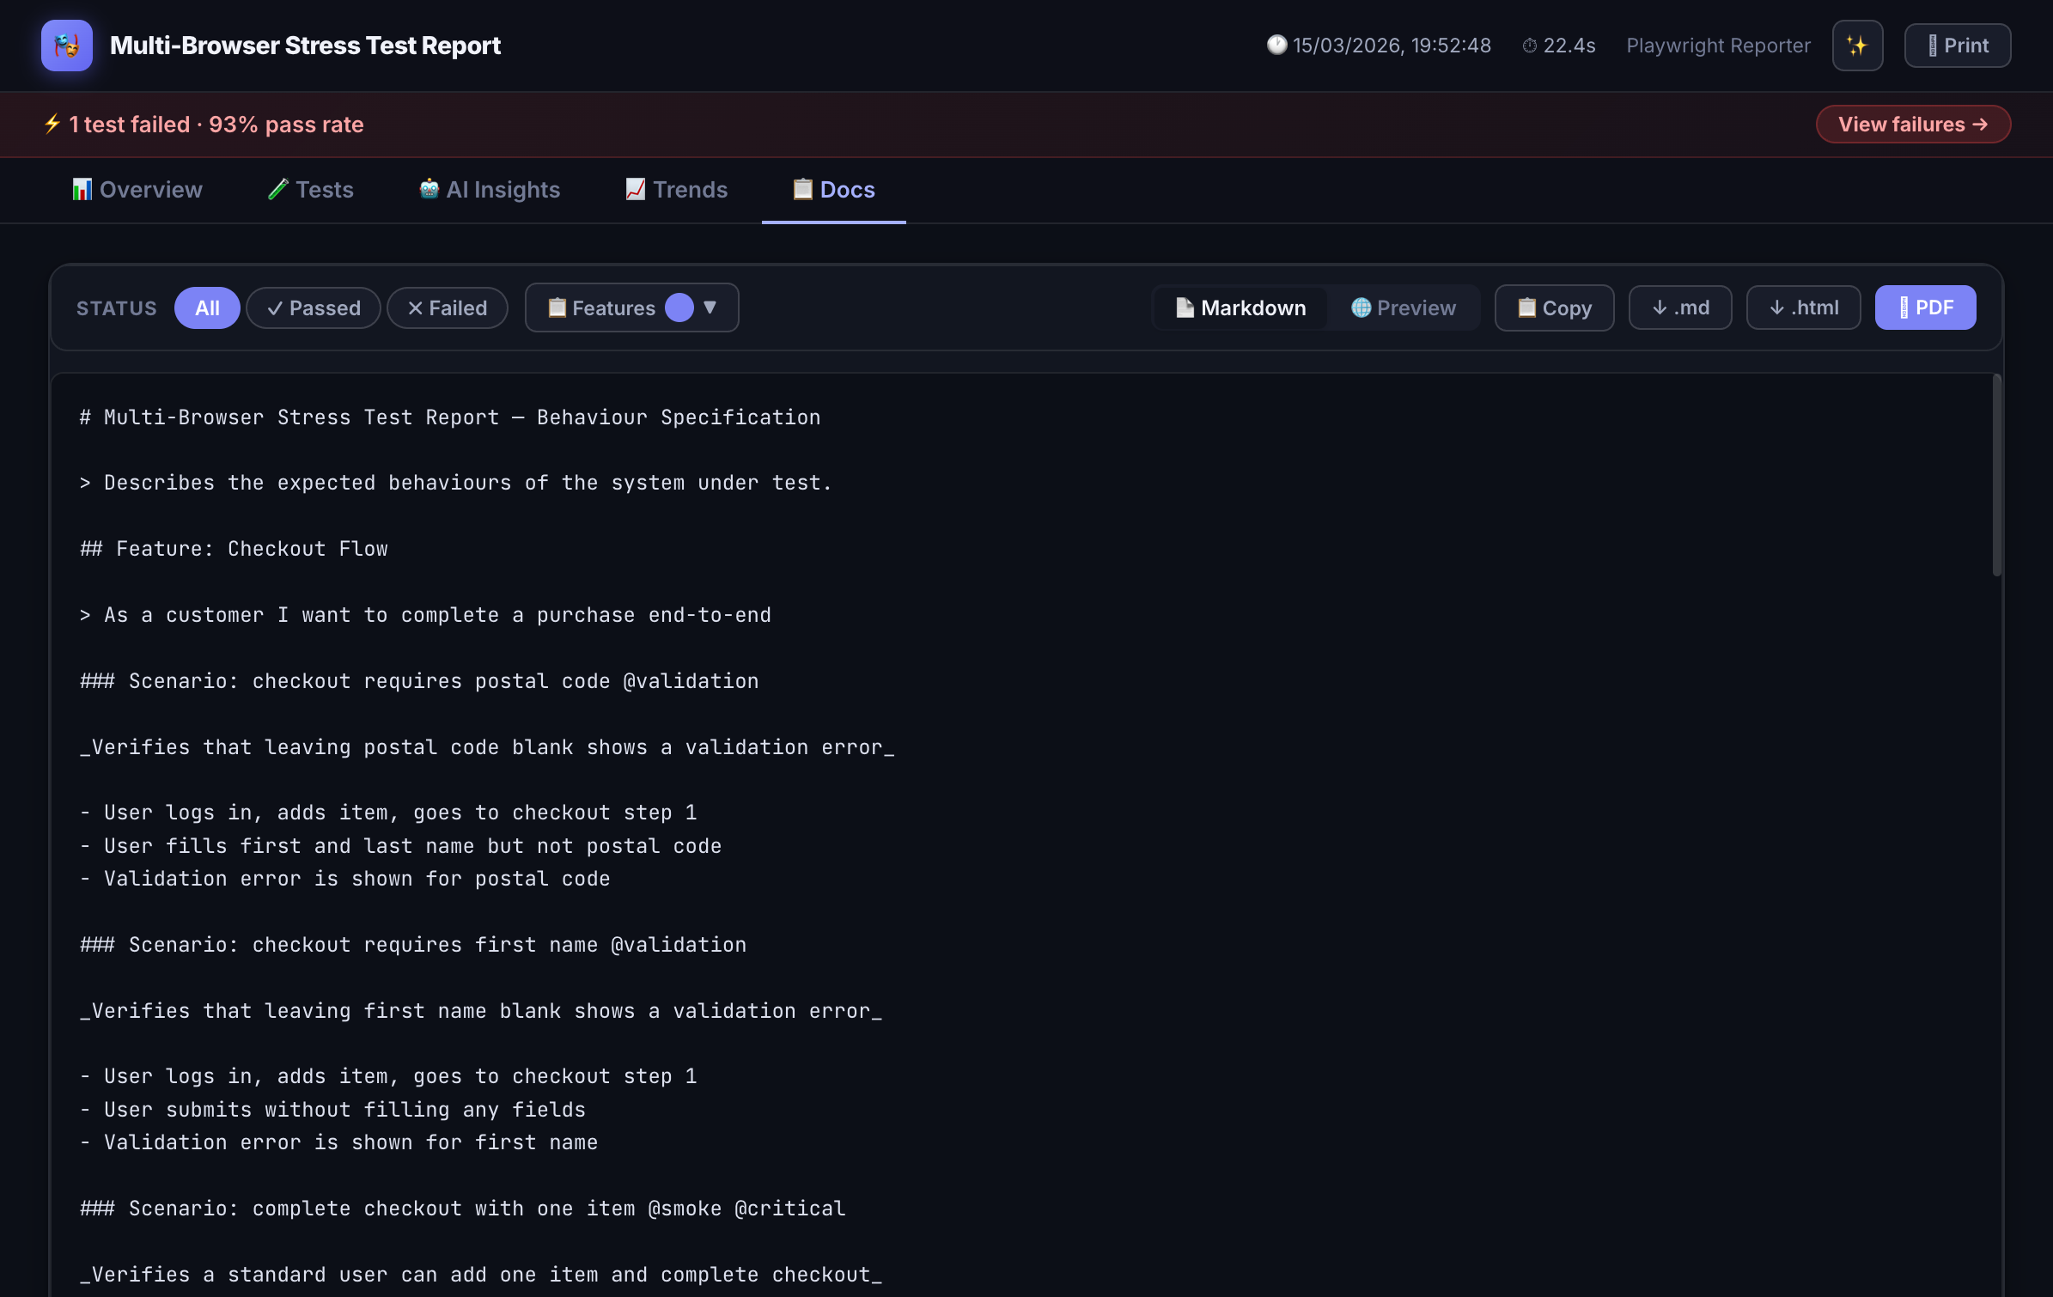The width and height of the screenshot is (2053, 1297).
Task: Click the down arrow icon on .html
Action: coord(1777,308)
